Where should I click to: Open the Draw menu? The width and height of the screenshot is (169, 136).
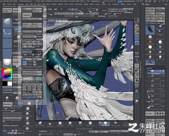click(27, 4)
